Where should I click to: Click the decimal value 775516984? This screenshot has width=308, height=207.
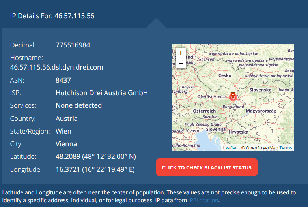73,45
